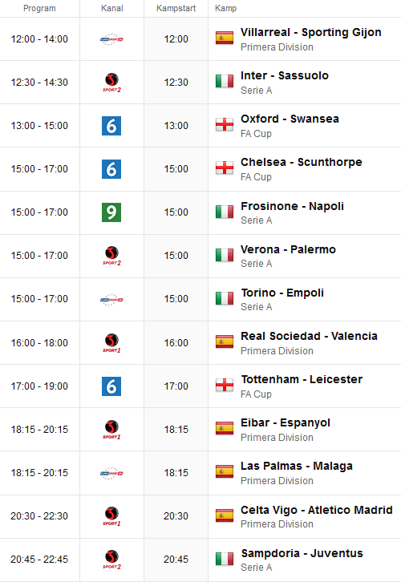Click the Sport 2 icon for Verona - Palermo
Screen dimensions: 401x582
click(x=111, y=256)
